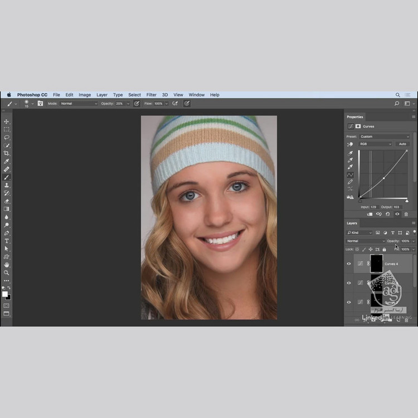Viewport: 418px width, 418px height.
Task: Open the Preset Custom dropdown
Action: [x=384, y=137]
